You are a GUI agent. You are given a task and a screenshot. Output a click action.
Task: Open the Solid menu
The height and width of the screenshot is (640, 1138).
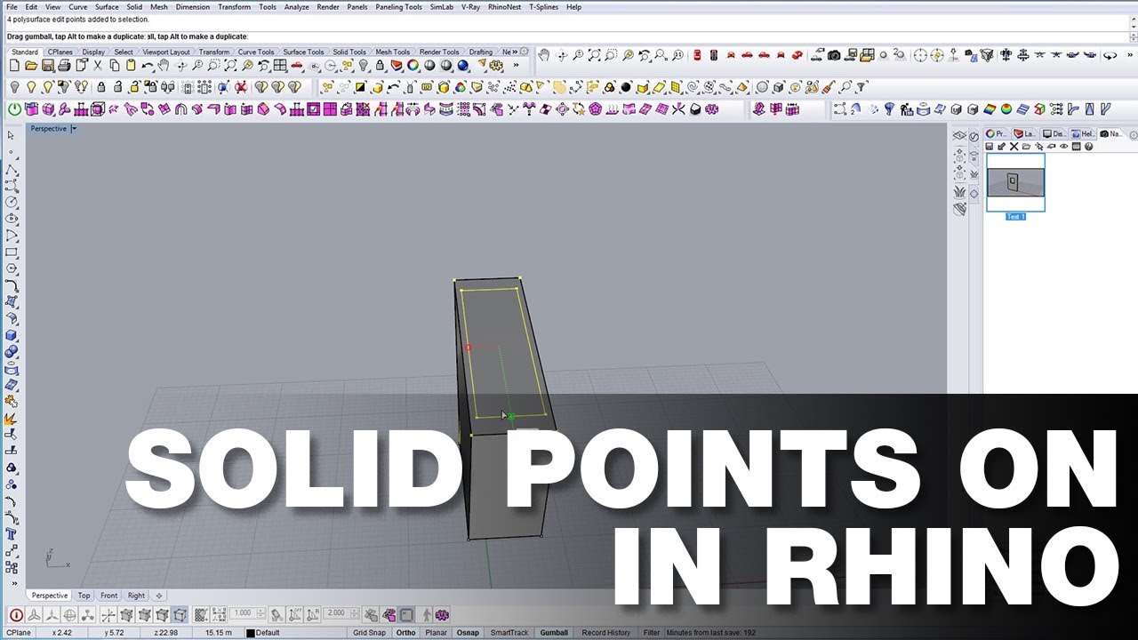coord(132,6)
